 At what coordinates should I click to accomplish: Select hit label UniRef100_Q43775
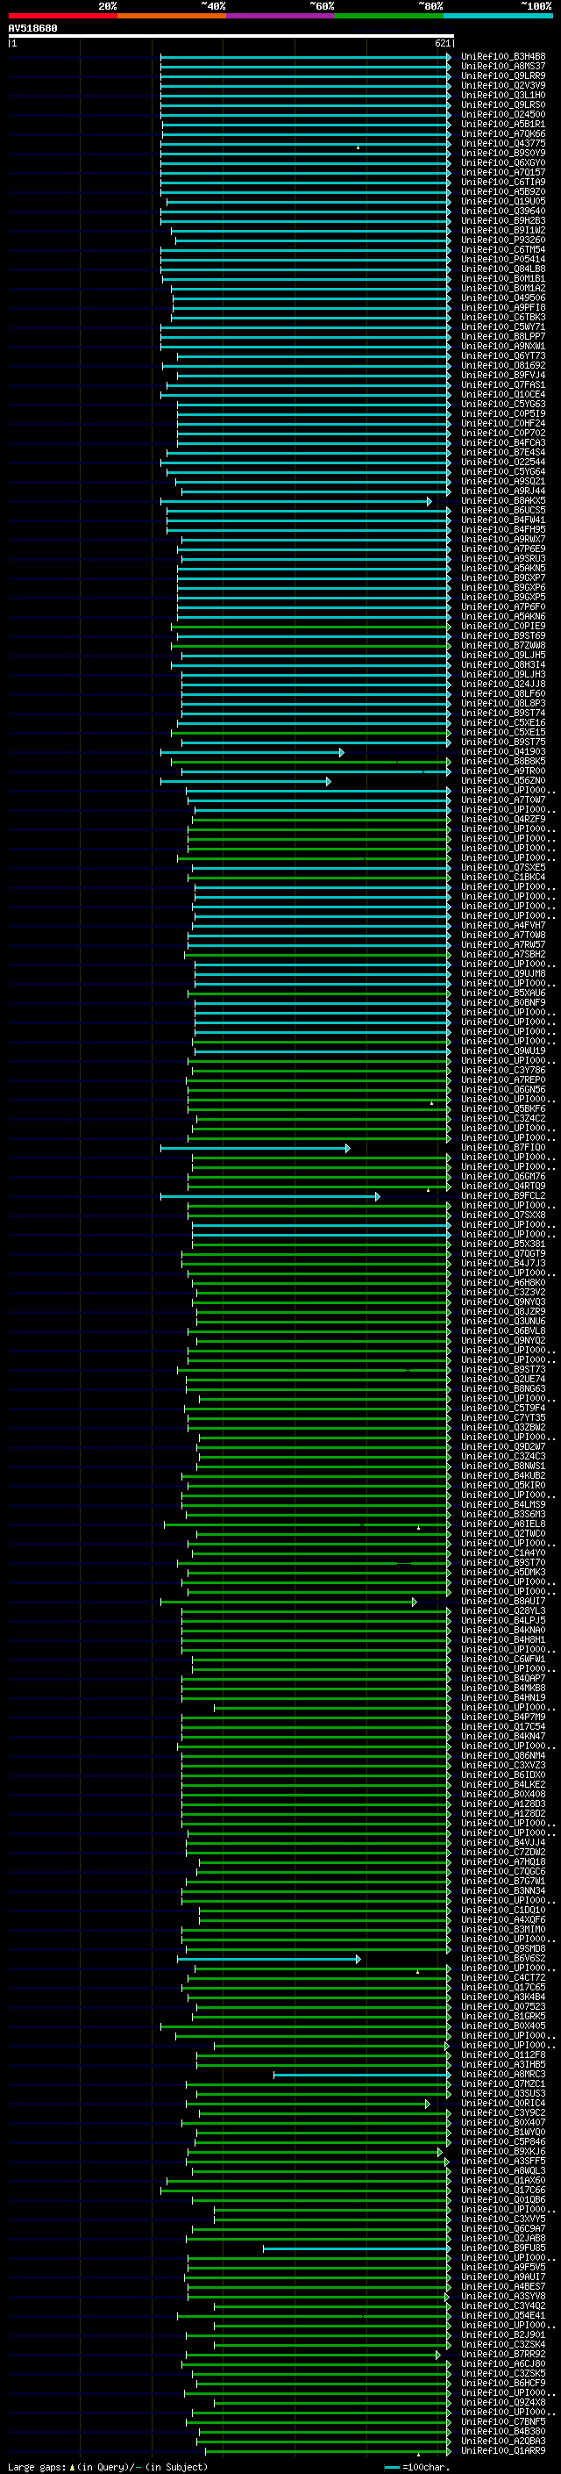click(x=503, y=143)
